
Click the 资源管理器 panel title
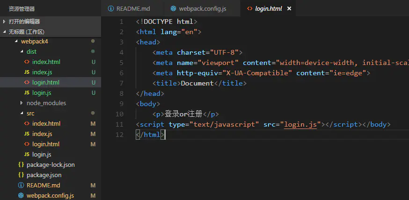coord(22,9)
